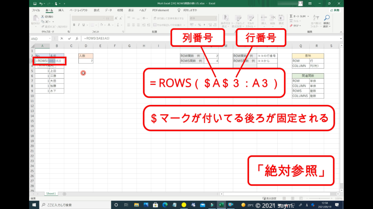Viewport: 373px width, 209px height.
Task: Select cell D3 containing value 7
Action: click(x=86, y=61)
